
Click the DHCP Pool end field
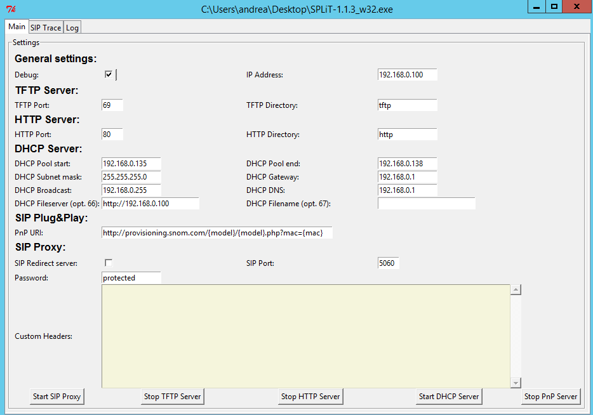408,163
